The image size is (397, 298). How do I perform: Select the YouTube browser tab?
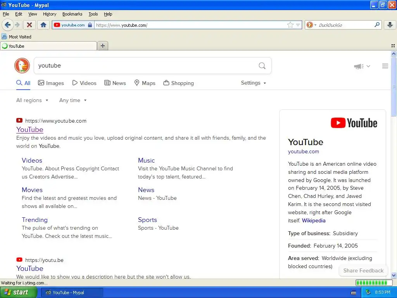(48, 46)
